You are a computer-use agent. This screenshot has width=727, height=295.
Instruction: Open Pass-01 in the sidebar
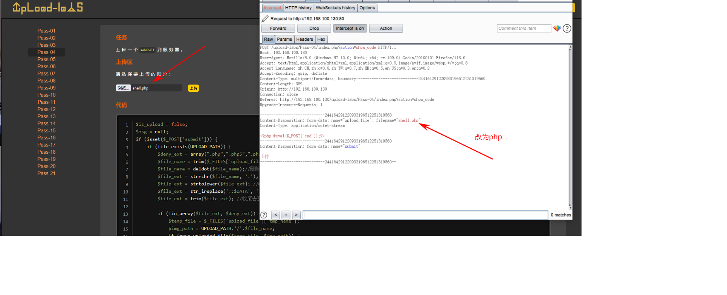pos(46,31)
